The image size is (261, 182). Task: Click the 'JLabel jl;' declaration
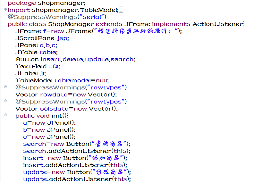(31, 73)
